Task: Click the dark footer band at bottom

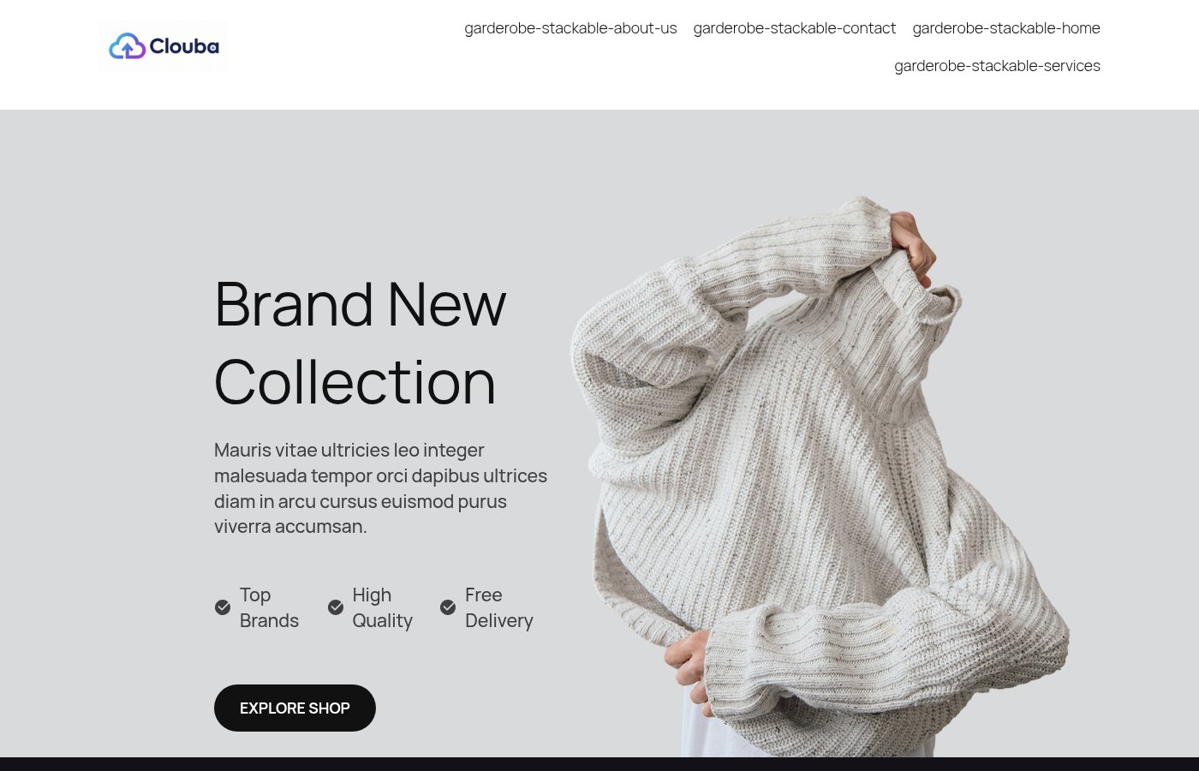Action: (x=599, y=764)
